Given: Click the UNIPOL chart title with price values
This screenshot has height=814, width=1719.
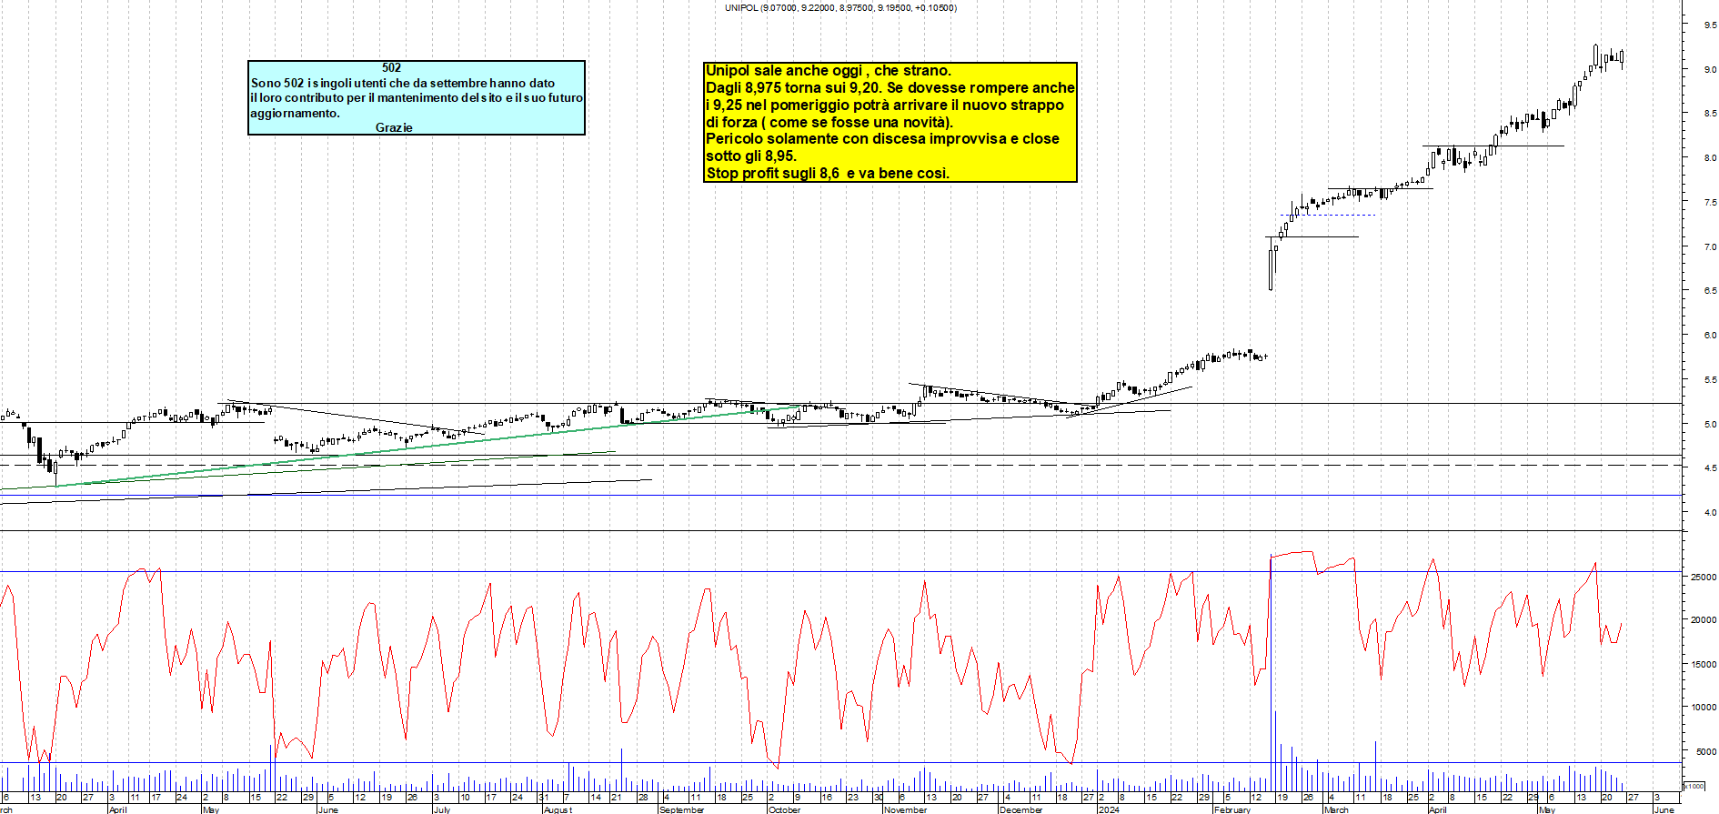Looking at the screenshot, I should tap(840, 7).
